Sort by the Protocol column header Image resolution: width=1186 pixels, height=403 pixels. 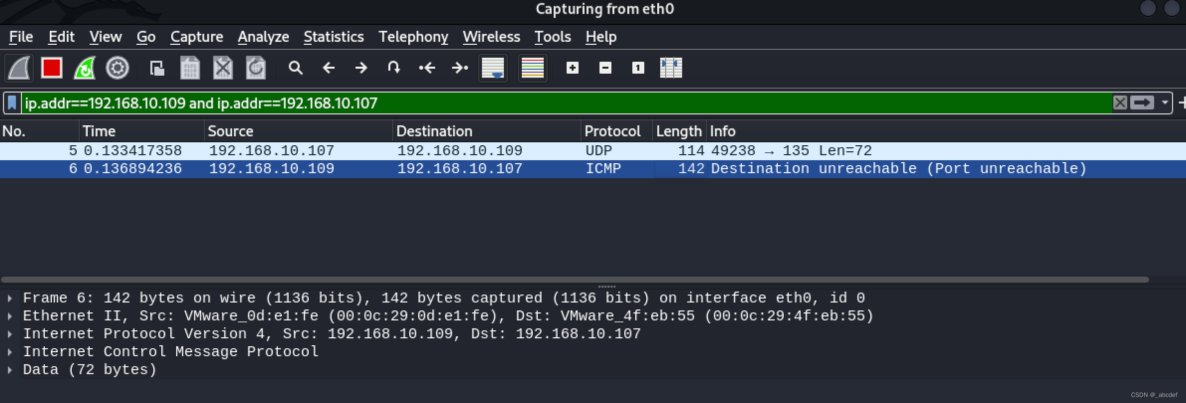pyautogui.click(x=617, y=131)
